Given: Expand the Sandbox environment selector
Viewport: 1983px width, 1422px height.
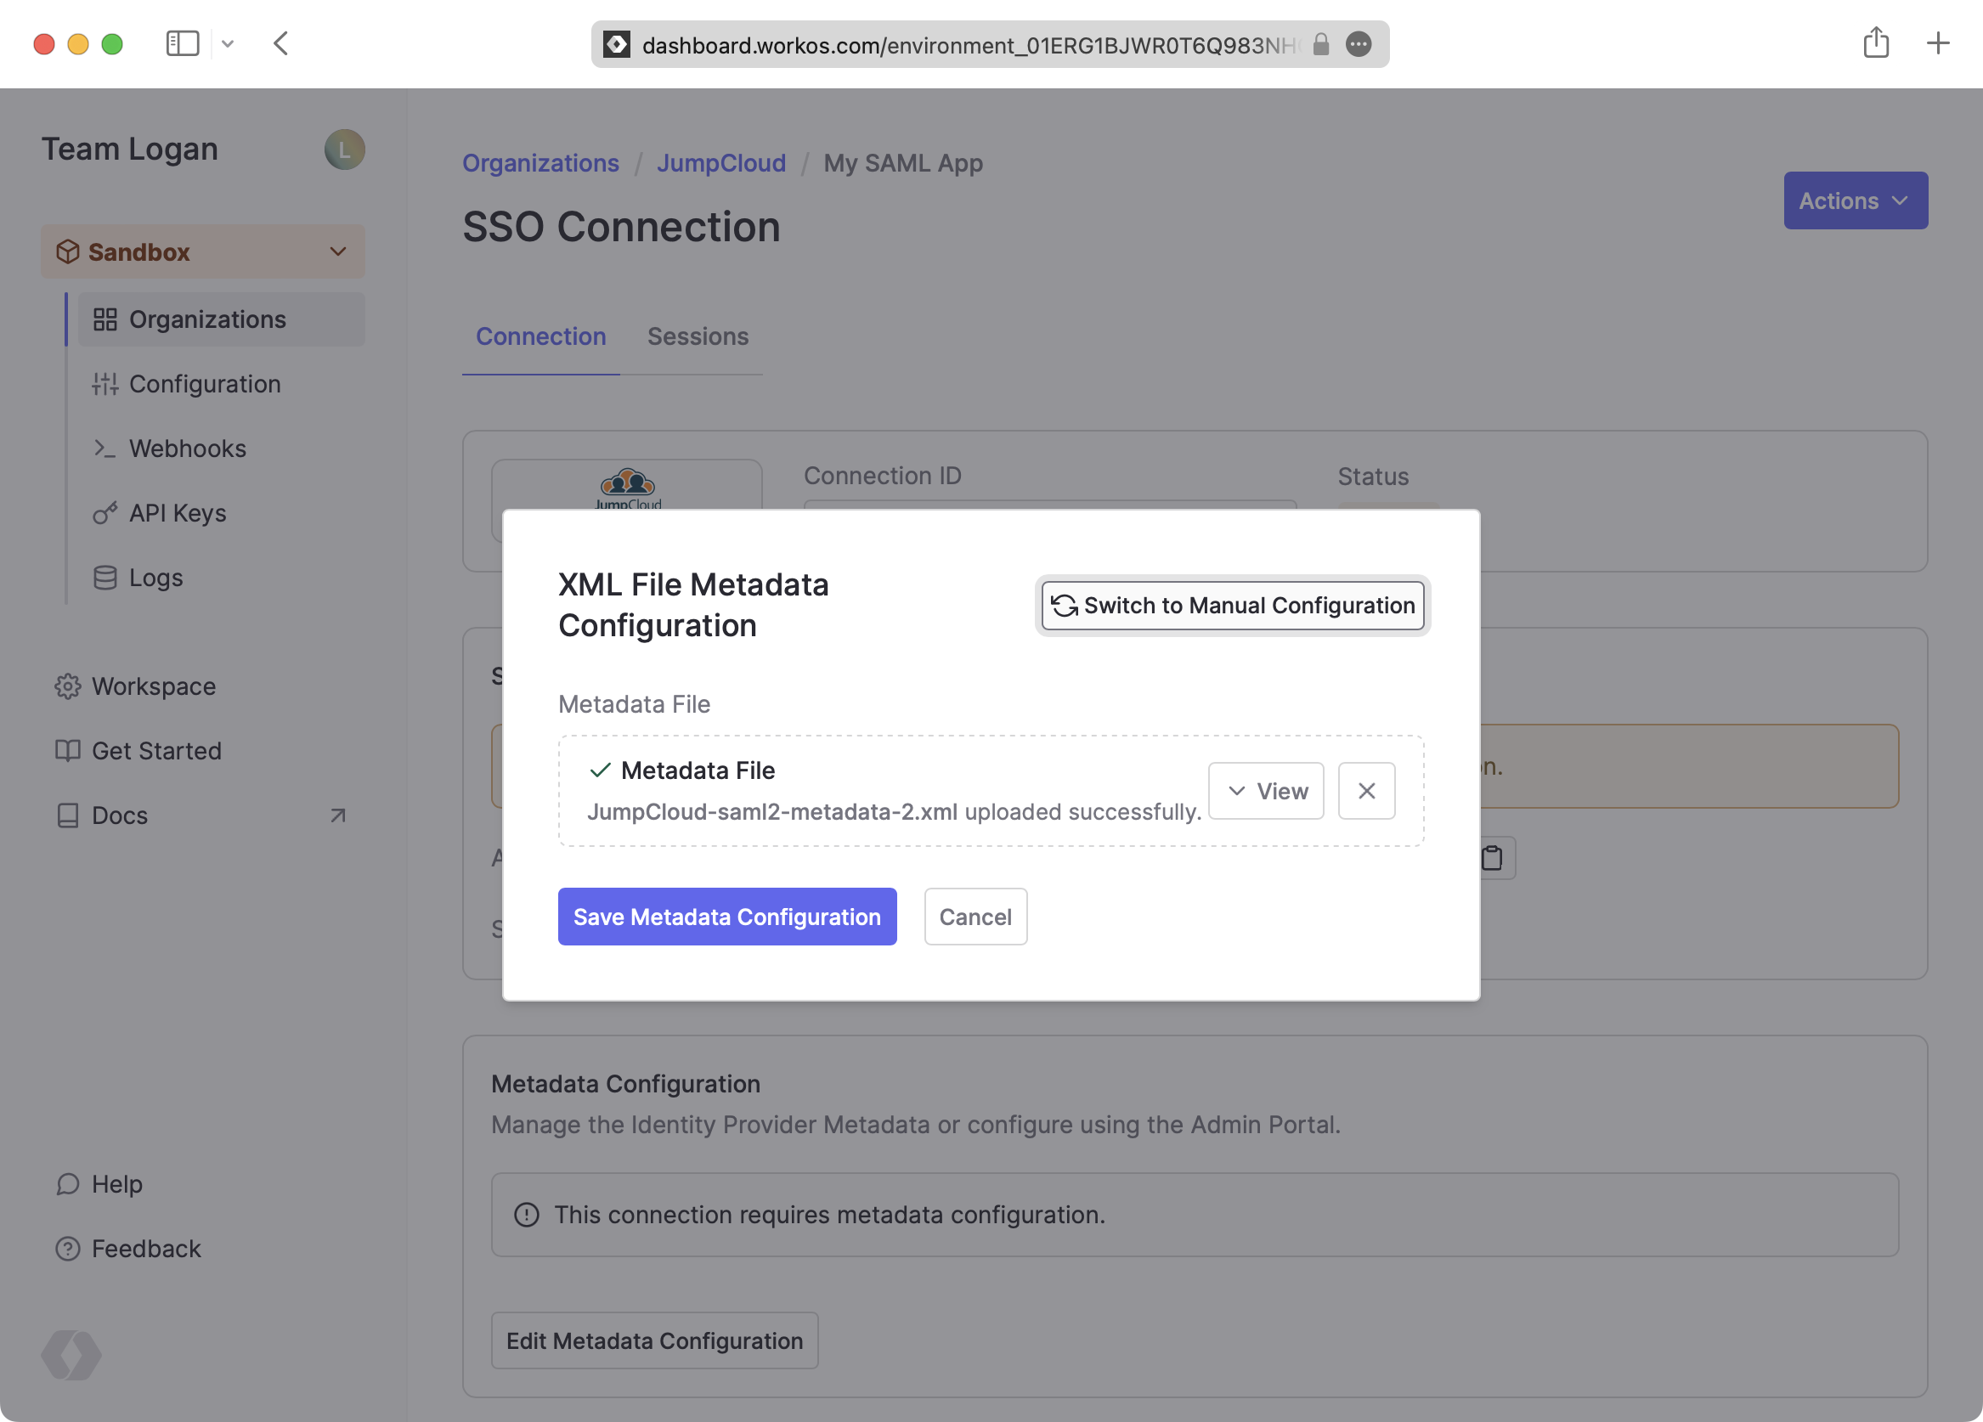Looking at the screenshot, I should [x=203, y=251].
